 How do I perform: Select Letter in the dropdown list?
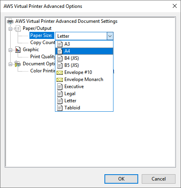click(84, 101)
